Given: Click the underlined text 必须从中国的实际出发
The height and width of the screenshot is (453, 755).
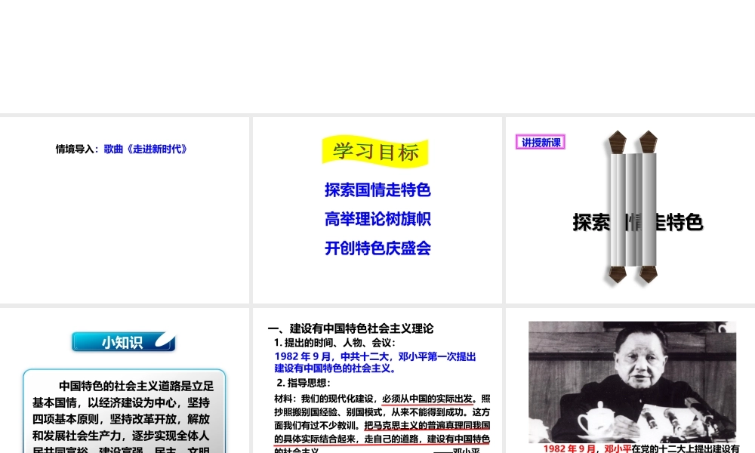Looking at the screenshot, I should 427,399.
